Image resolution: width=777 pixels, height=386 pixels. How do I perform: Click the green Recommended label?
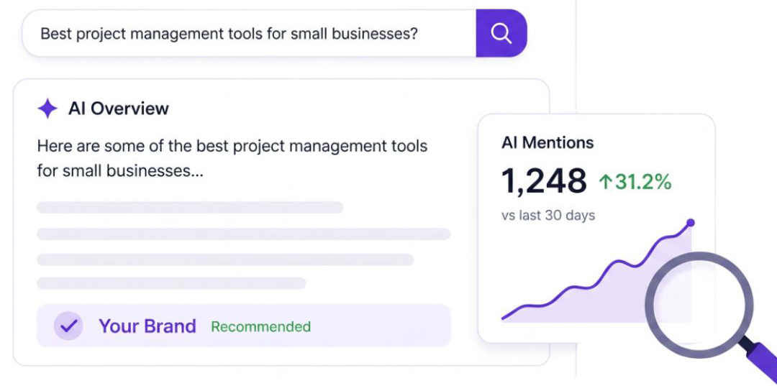260,326
